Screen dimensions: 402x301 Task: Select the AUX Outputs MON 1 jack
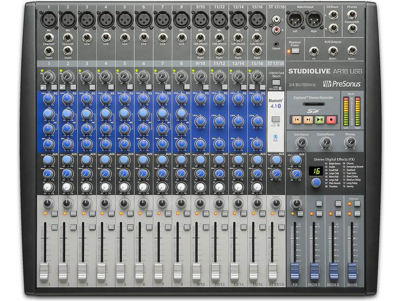tap(333, 51)
